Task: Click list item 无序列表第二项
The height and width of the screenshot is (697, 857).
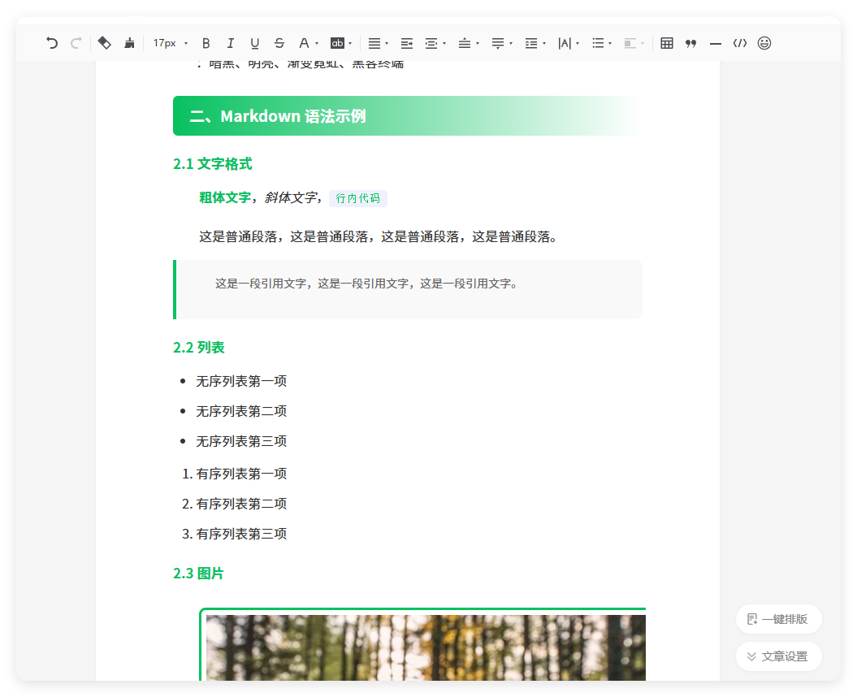Action: pos(241,411)
